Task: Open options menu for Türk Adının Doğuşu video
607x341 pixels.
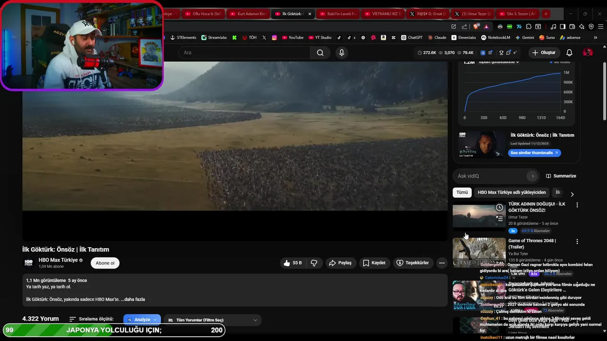Action: click(577, 205)
